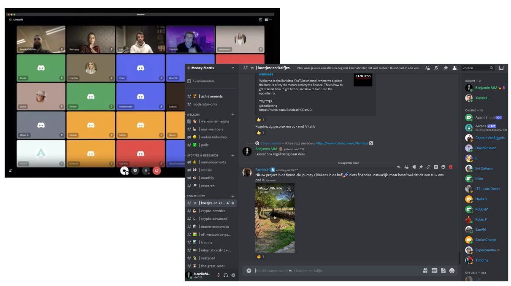Play the IMG_7346.mov video
This screenshot has width=511, height=286.
(275, 218)
